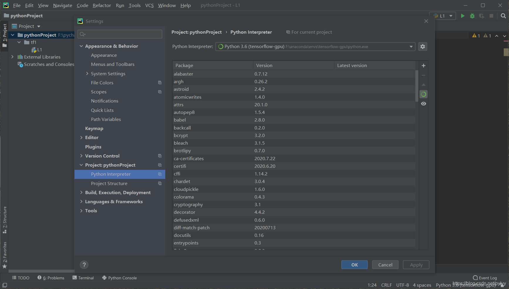Open the Tools menu
509x289 pixels.
[134, 5]
